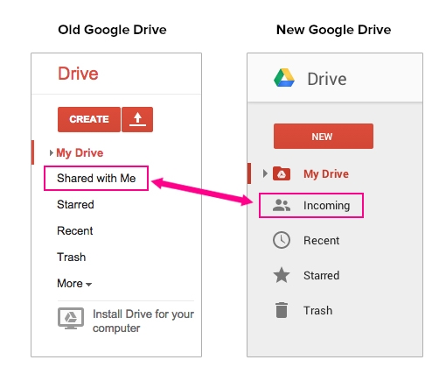Click the red CREATE button

[x=89, y=119]
